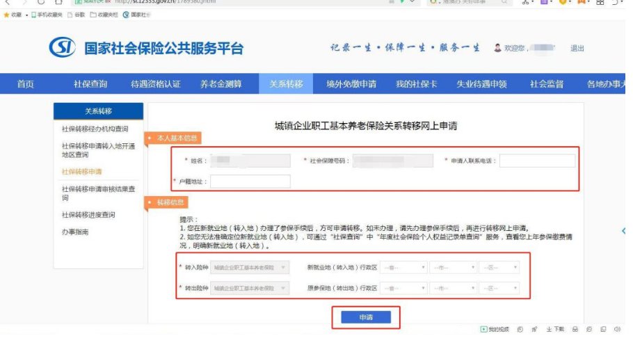This screenshot has width=633, height=338.
Task: Click 社保转移申请转入地开通地区查询 in the sidebar
Action: [98, 150]
